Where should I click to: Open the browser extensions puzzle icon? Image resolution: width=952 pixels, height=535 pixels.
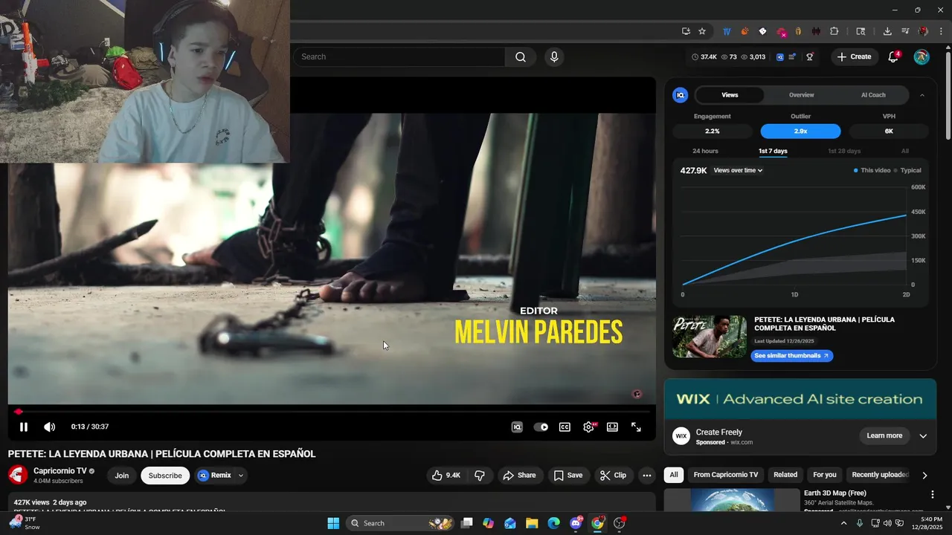click(x=834, y=31)
